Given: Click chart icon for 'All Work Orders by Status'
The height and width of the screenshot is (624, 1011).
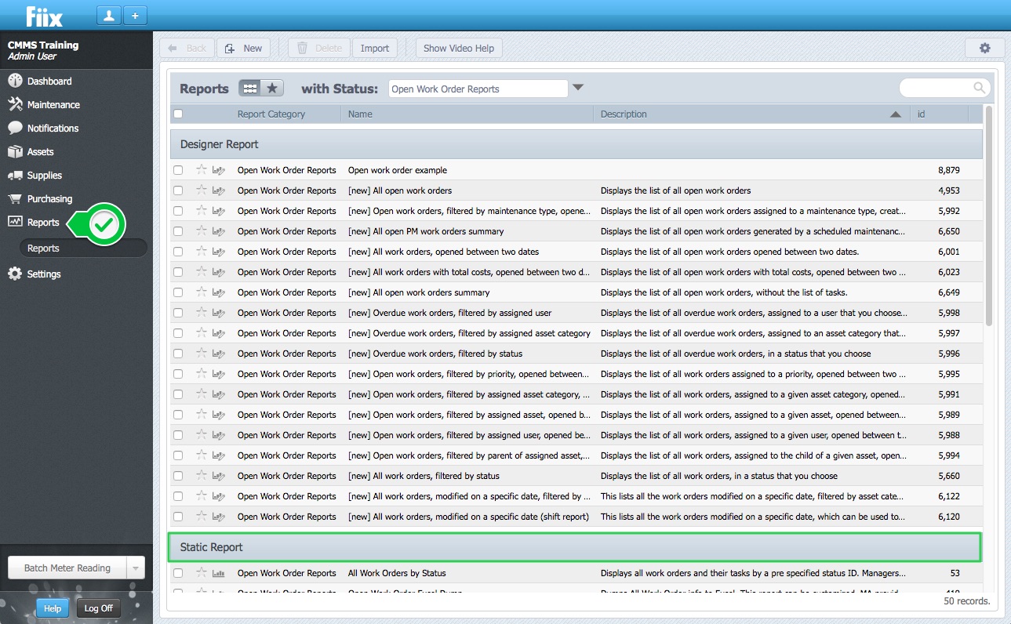Looking at the screenshot, I should [x=219, y=573].
